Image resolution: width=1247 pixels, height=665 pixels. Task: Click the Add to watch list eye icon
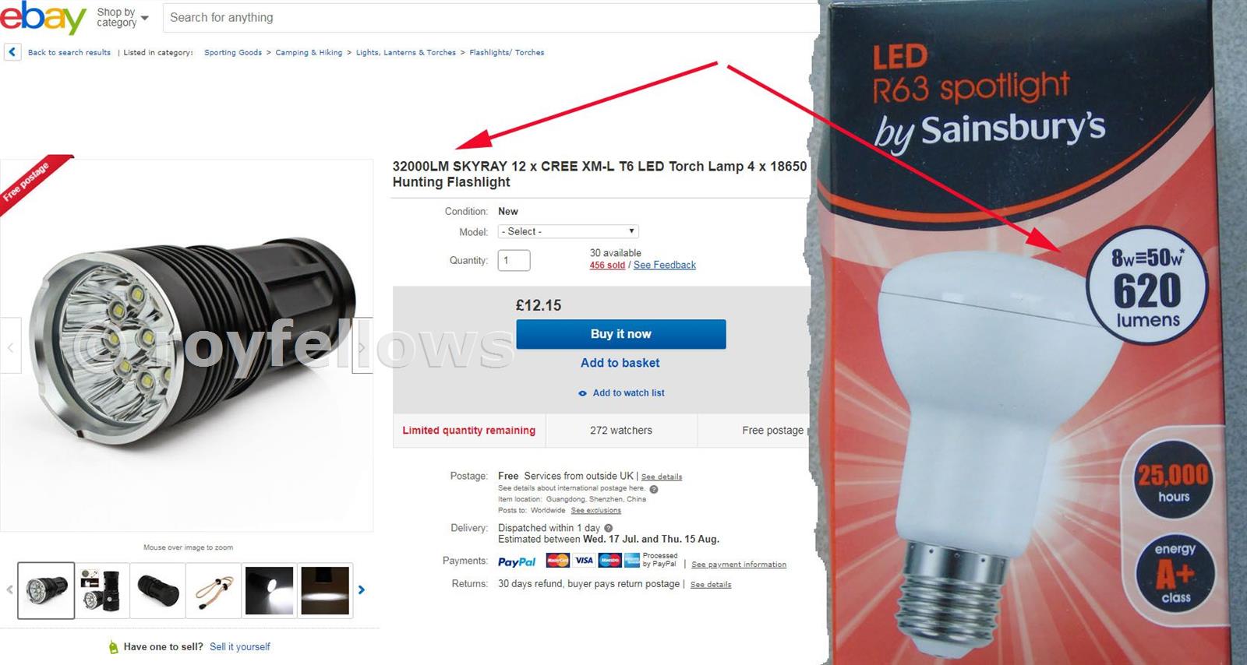click(582, 393)
